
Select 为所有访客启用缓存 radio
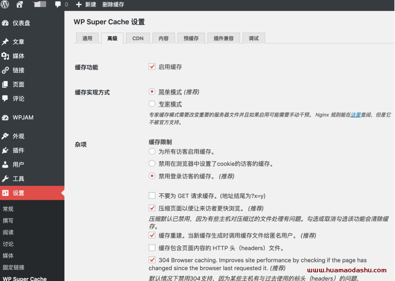click(x=152, y=151)
